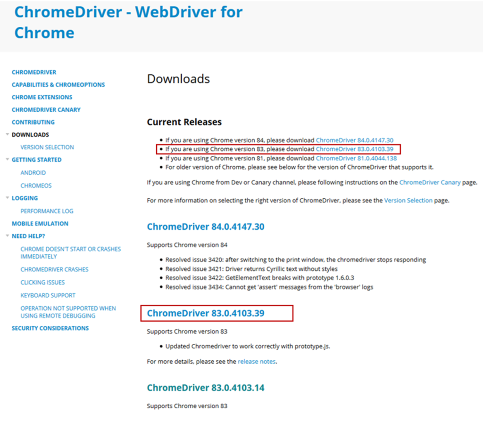483x430 pixels.
Task: Open the ChromeDriver Canary page link
Action: tap(430, 182)
